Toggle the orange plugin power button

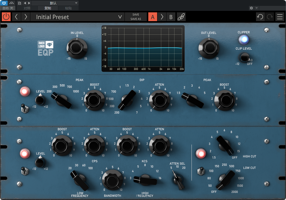tap(6, 17)
